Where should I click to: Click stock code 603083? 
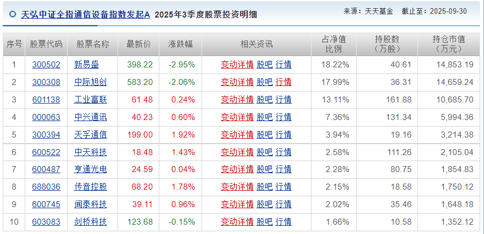pos(46,222)
